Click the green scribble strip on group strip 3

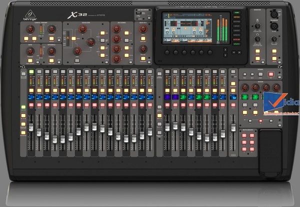[183, 97]
